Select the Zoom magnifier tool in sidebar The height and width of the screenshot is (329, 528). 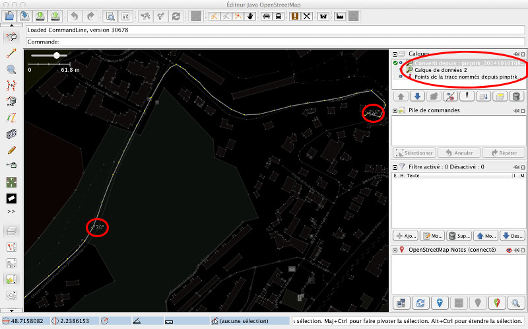(x=11, y=69)
